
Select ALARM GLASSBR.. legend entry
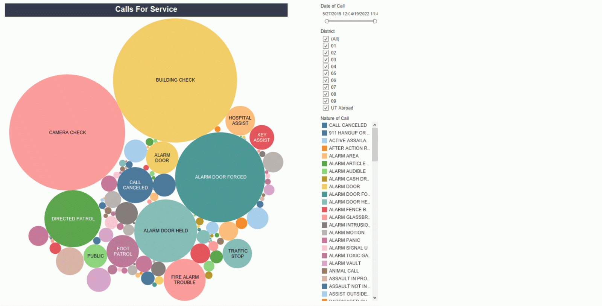click(x=346, y=217)
